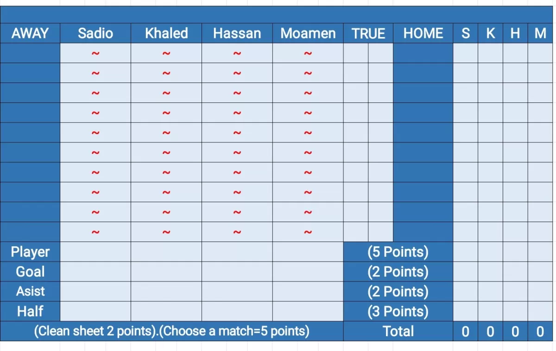Select the HOME header cell

pyautogui.click(x=423, y=33)
